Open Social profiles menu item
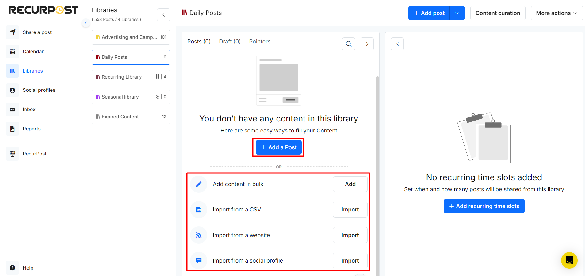The width and height of the screenshot is (585, 276). point(39,90)
